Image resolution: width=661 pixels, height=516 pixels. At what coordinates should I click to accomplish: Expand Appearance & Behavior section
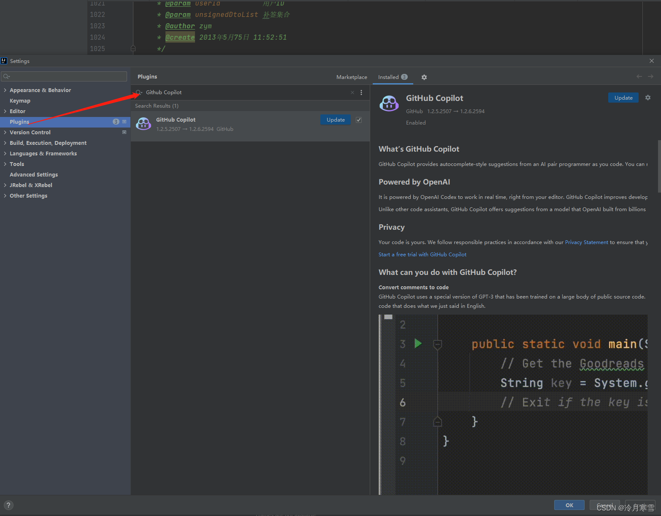5,90
